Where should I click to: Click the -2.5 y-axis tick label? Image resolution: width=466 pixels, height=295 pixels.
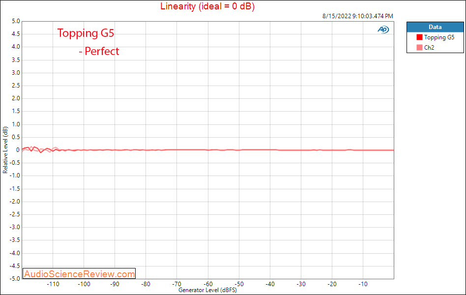15,214
